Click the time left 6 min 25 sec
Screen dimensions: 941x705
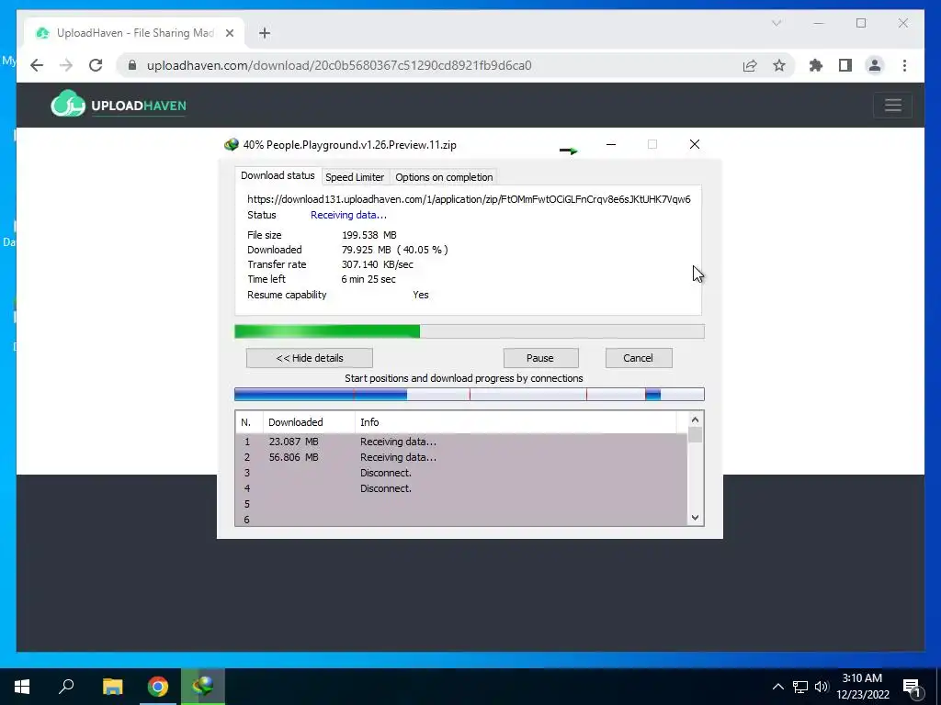pyautogui.click(x=368, y=279)
